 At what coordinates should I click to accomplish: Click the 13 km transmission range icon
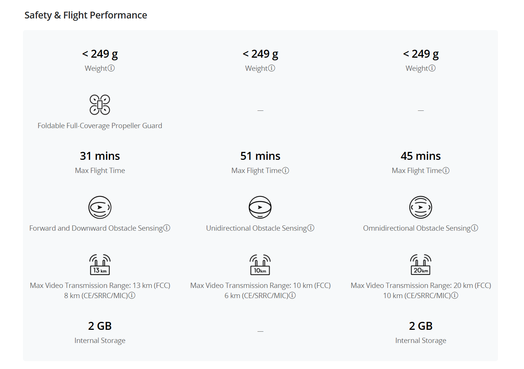[x=100, y=265]
